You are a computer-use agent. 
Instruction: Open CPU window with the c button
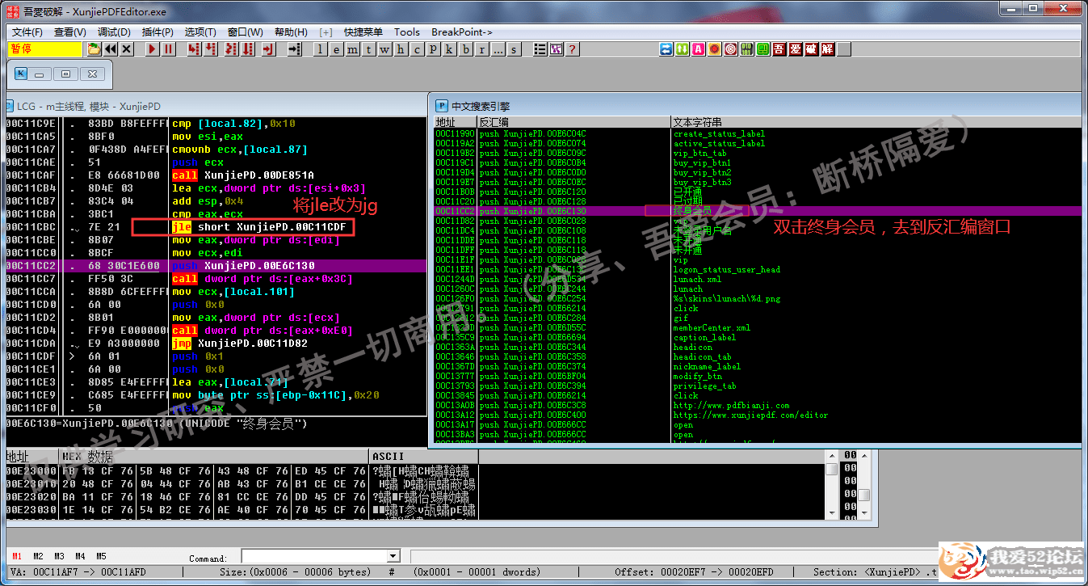pyautogui.click(x=418, y=49)
